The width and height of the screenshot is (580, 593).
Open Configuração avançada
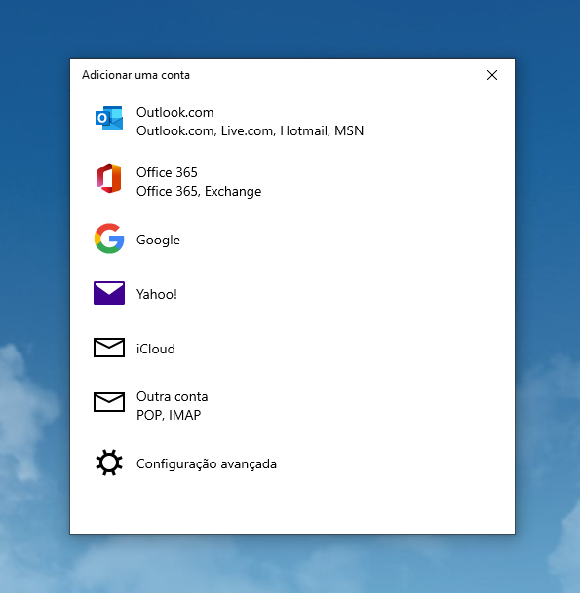pyautogui.click(x=207, y=464)
